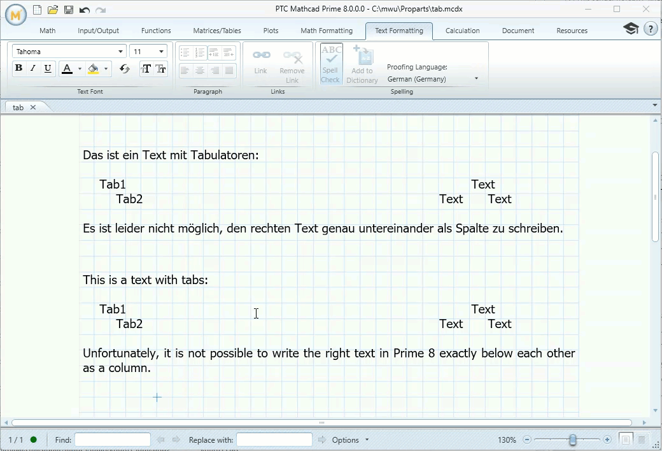Clear formatting with the refresh icon
Screen dimensions: 662x451
click(x=125, y=68)
